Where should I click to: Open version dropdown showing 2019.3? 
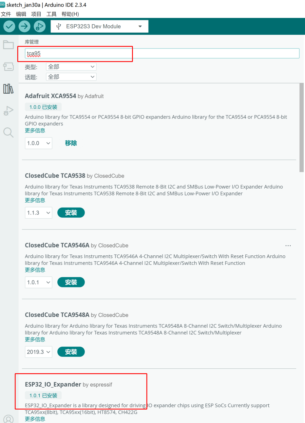point(39,352)
